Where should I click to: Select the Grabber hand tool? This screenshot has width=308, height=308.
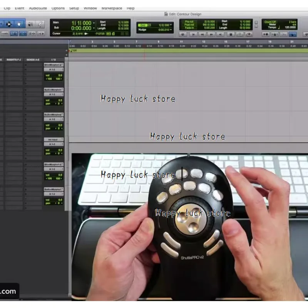19,24
